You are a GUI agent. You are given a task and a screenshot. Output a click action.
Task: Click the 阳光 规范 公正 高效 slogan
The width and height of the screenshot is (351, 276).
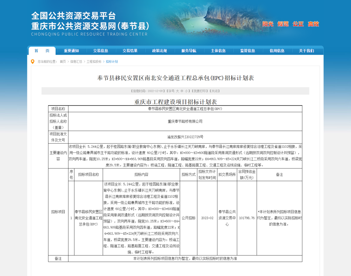pos(291,24)
